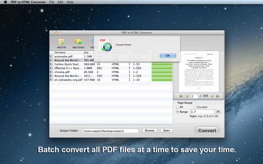Confirm page range with Ok button
The image size is (263, 164).
pos(218,112)
